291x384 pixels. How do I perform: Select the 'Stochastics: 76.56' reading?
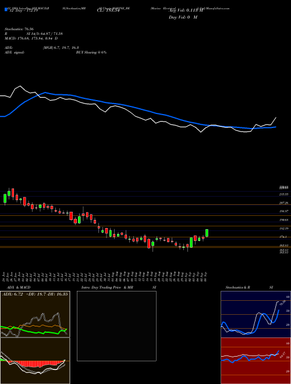click(x=19, y=29)
